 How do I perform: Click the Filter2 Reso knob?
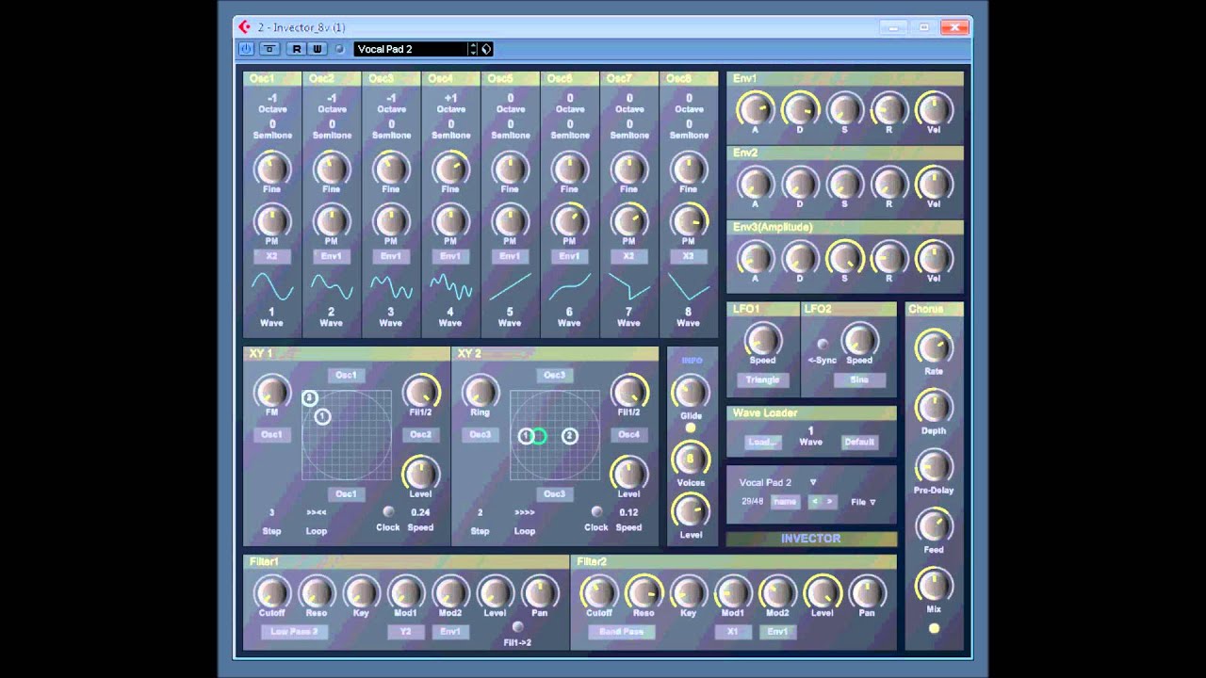click(644, 592)
